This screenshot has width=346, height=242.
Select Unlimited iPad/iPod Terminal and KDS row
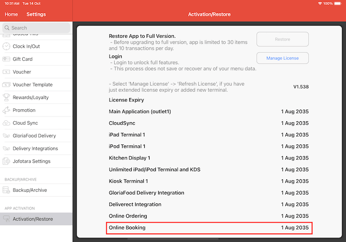pyautogui.click(x=208, y=170)
